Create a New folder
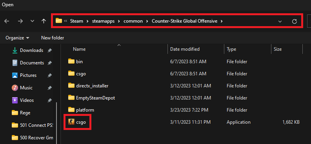 coord(53,38)
